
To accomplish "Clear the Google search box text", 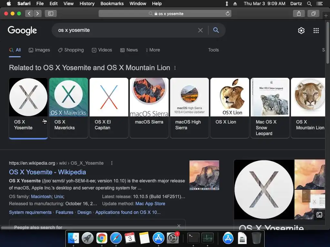I will click(200, 30).
